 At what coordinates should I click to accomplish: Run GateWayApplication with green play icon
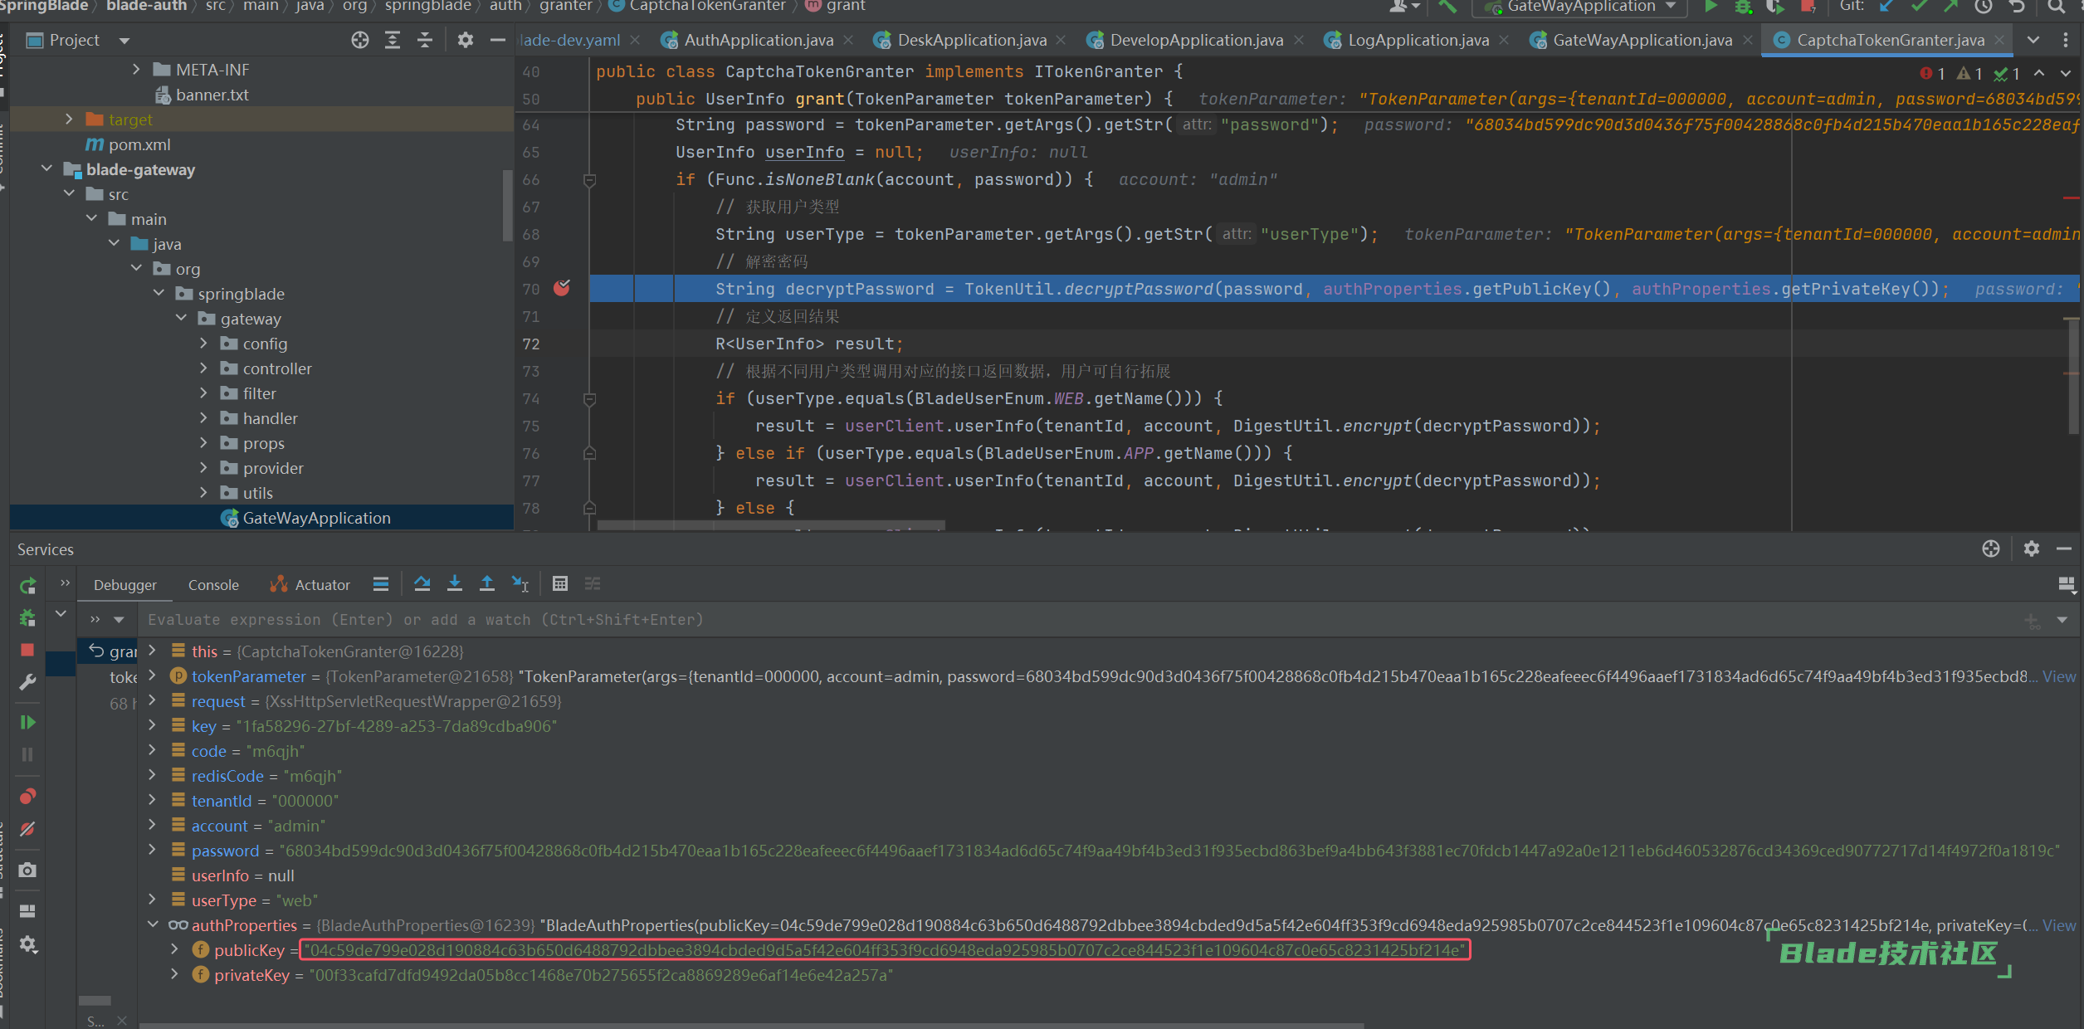click(1711, 7)
